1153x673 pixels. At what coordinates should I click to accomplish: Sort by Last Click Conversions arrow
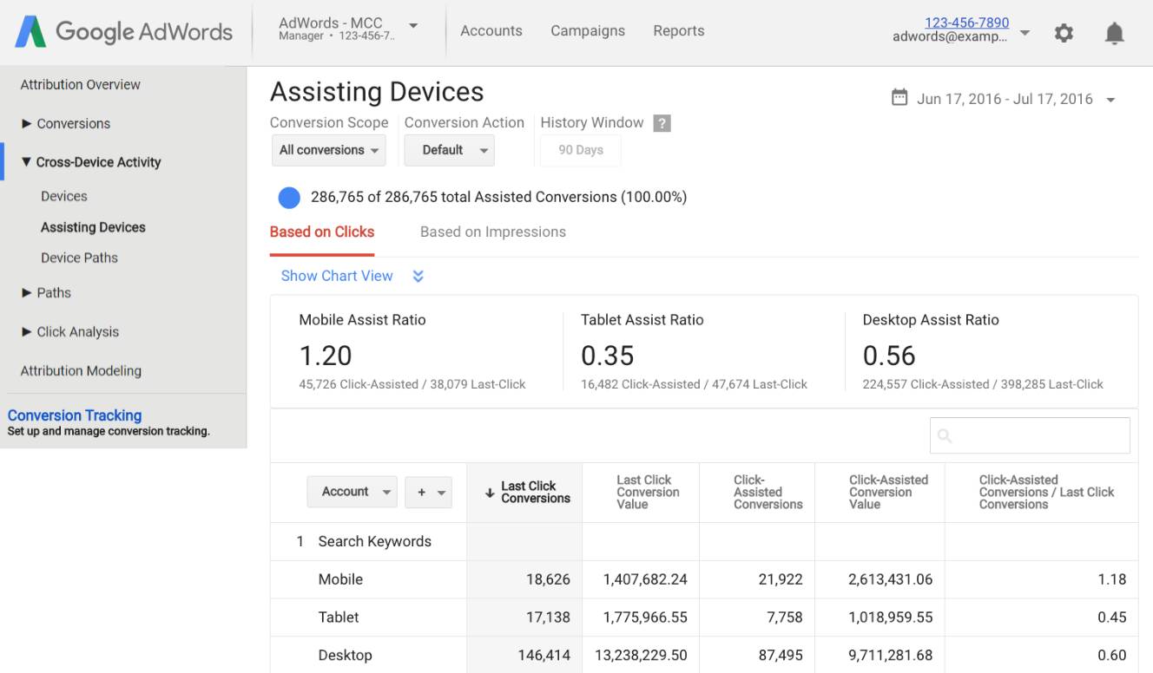point(490,493)
